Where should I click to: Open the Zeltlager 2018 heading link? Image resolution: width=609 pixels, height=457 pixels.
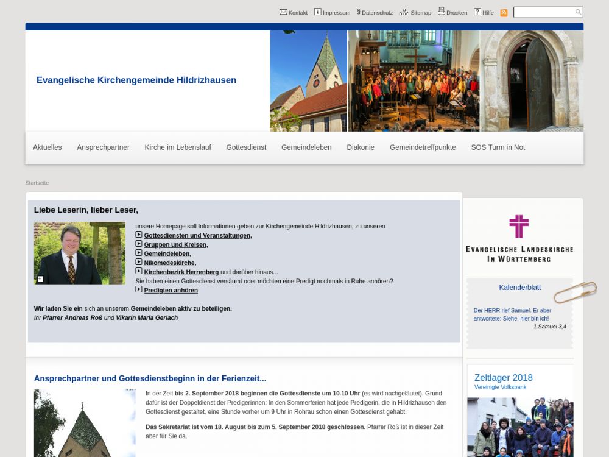tap(503, 378)
